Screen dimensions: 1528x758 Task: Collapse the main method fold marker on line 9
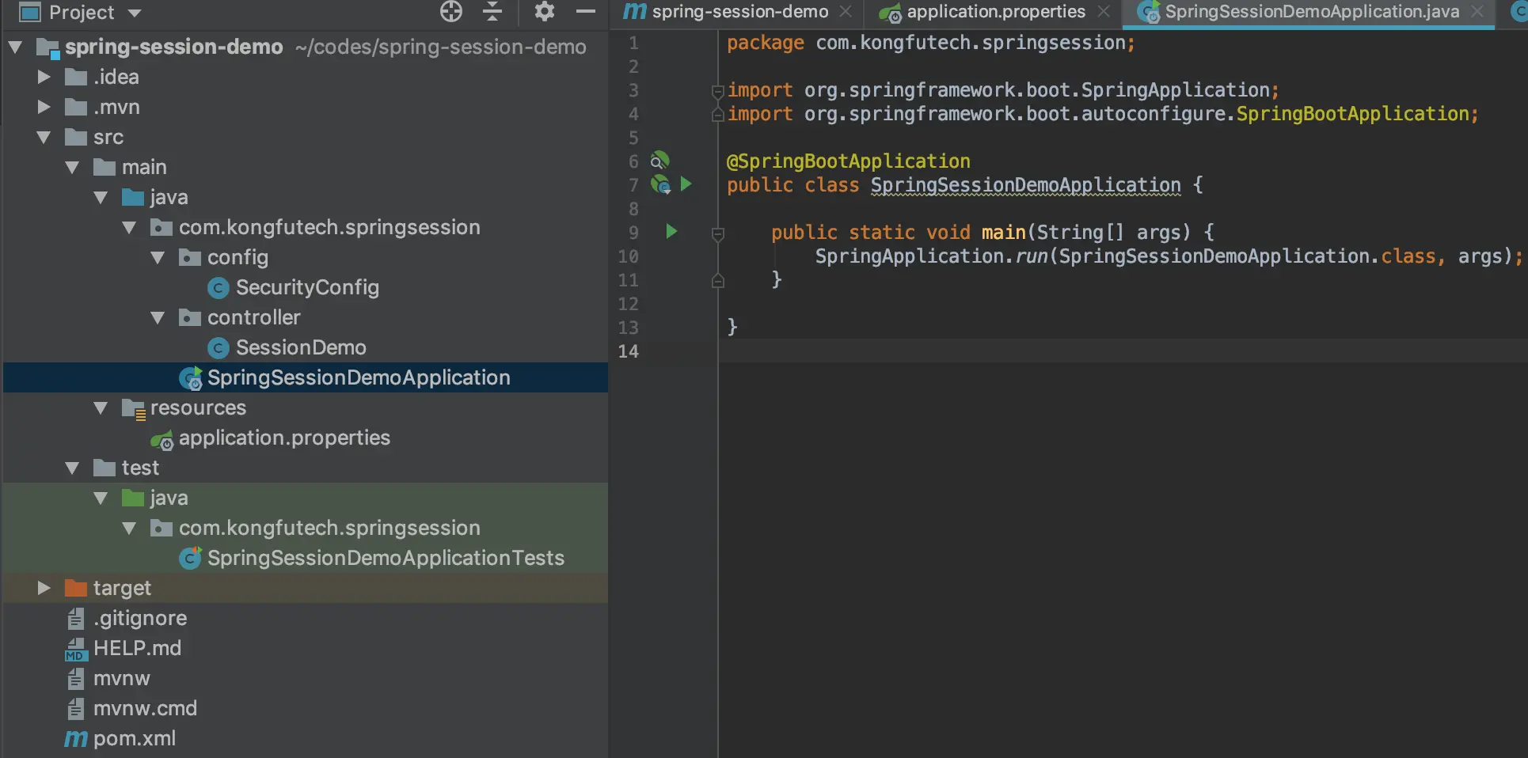click(x=718, y=233)
